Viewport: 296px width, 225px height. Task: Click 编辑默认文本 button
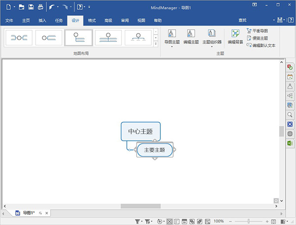pyautogui.click(x=260, y=45)
